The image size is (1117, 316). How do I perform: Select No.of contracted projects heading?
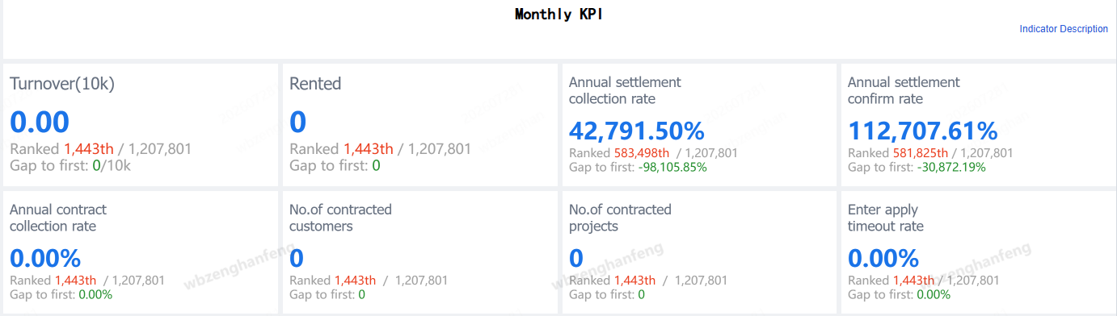pyautogui.click(x=620, y=218)
